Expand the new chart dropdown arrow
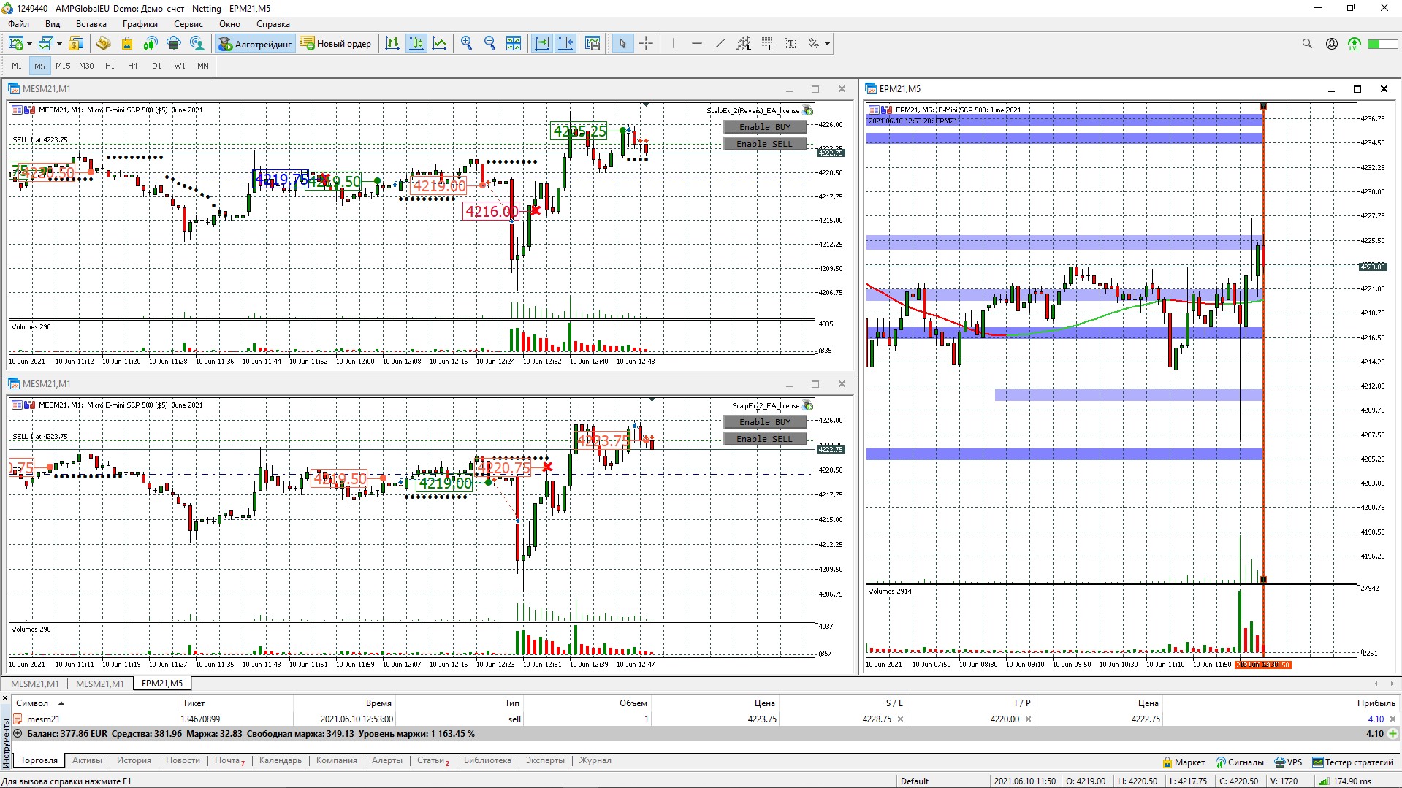The width and height of the screenshot is (1402, 788). [29, 44]
